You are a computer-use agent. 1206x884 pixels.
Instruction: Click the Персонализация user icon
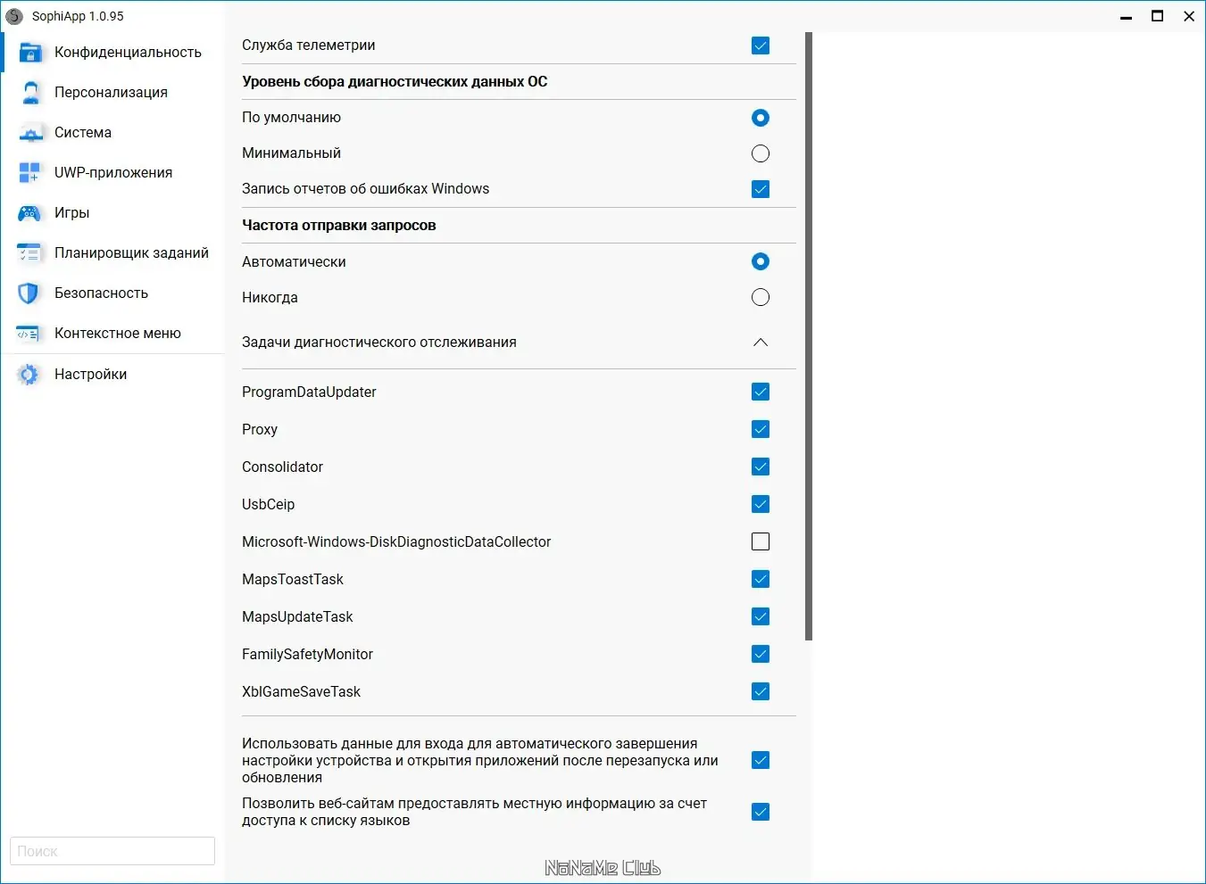click(30, 93)
